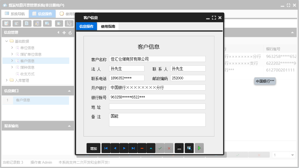299x168 pixels.
Task: Click the user computer toolbar icon
Action: 37,23
